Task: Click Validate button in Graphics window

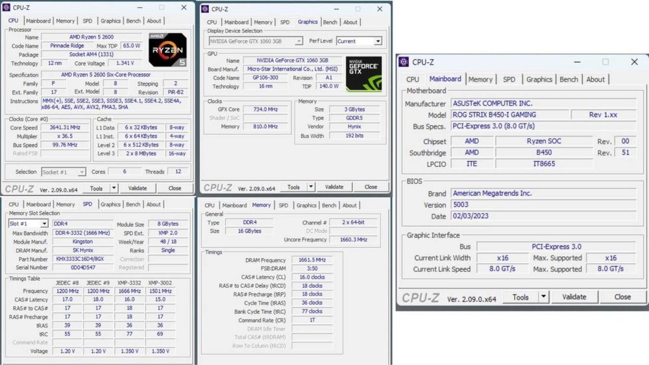Action: (334, 187)
